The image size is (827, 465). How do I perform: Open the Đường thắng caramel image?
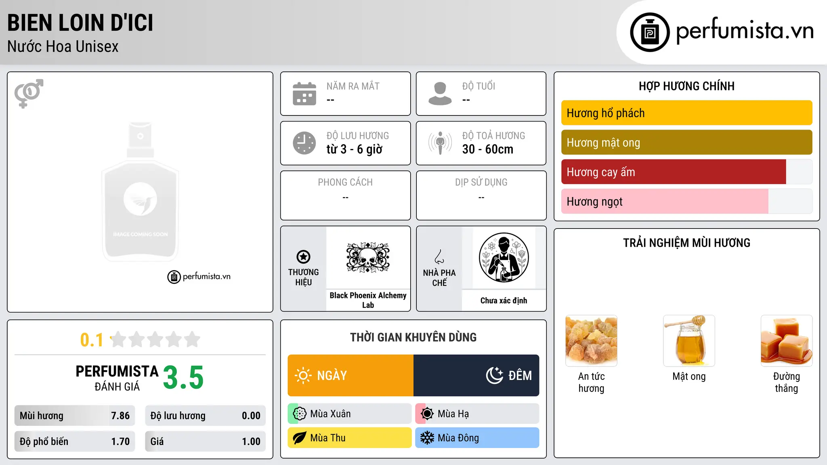[787, 341]
